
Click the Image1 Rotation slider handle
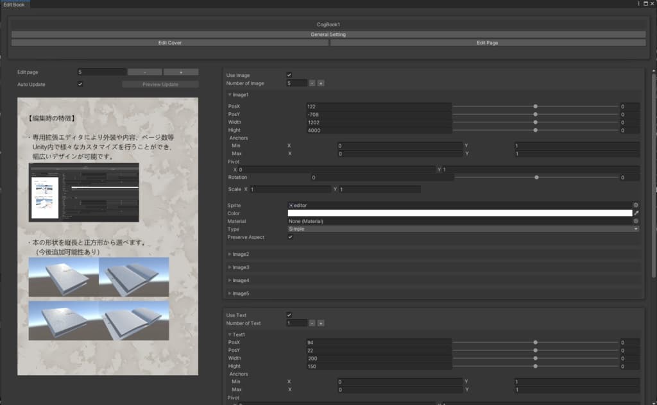coord(536,178)
